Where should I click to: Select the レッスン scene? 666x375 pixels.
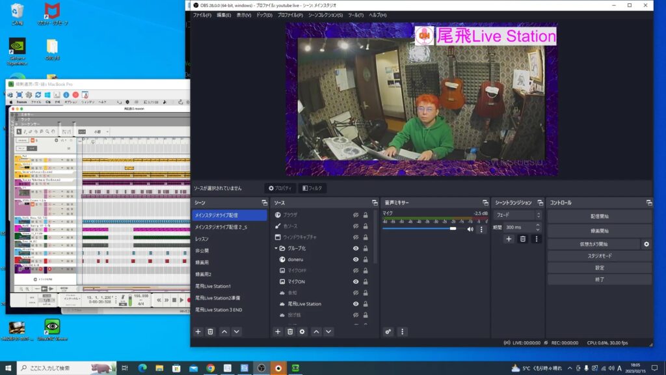202,239
